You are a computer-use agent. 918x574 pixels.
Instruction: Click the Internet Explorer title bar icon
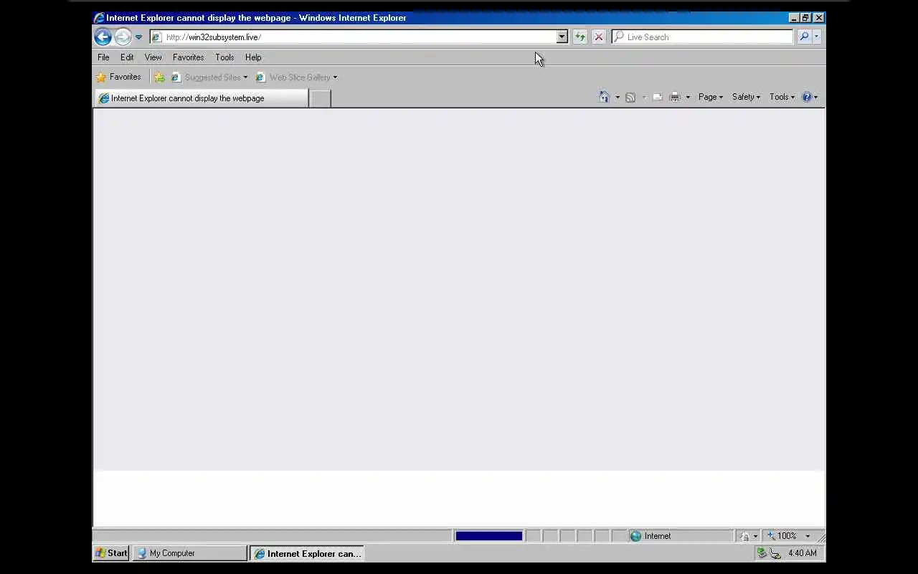click(x=100, y=18)
